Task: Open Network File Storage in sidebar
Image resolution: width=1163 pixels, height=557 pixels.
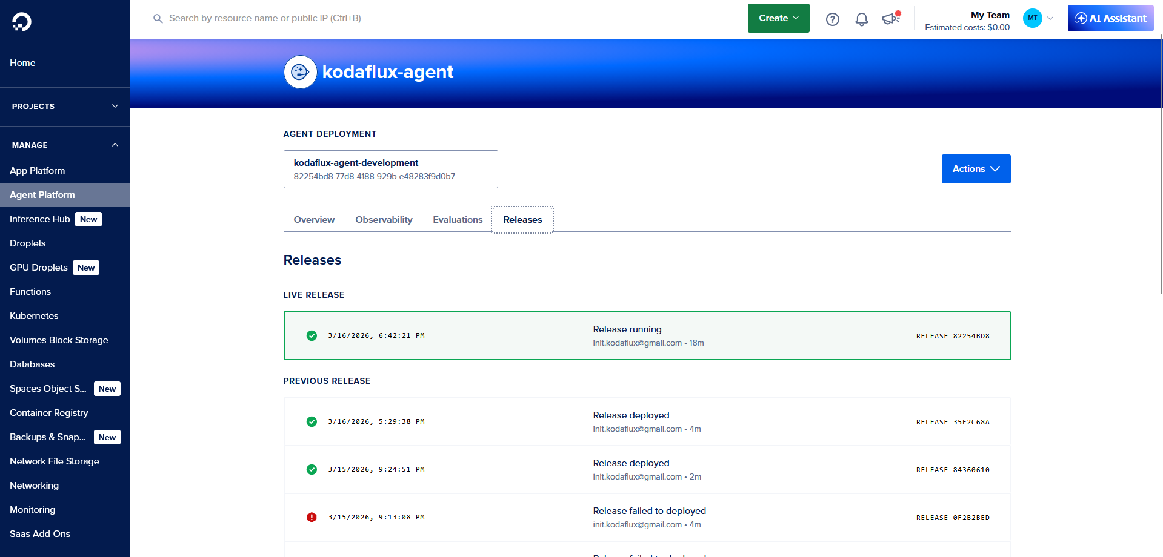Action: pyautogui.click(x=55, y=461)
